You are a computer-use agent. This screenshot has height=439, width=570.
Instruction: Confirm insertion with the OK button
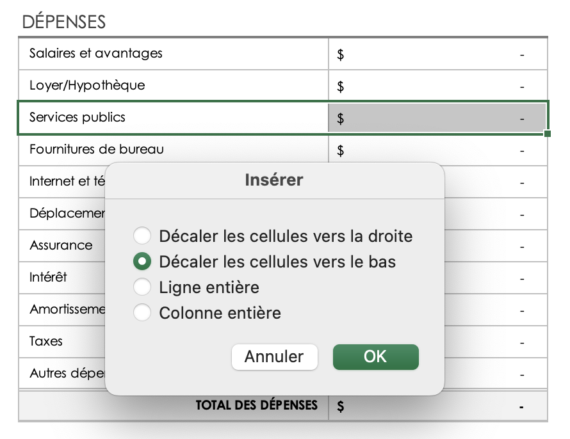pyautogui.click(x=375, y=356)
